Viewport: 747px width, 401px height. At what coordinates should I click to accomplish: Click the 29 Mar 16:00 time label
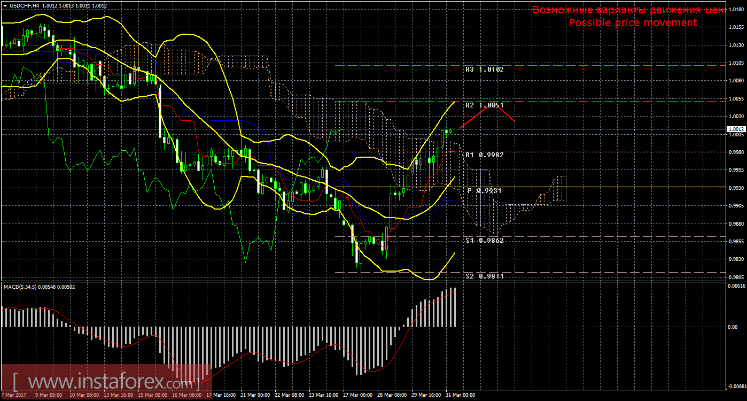click(426, 396)
